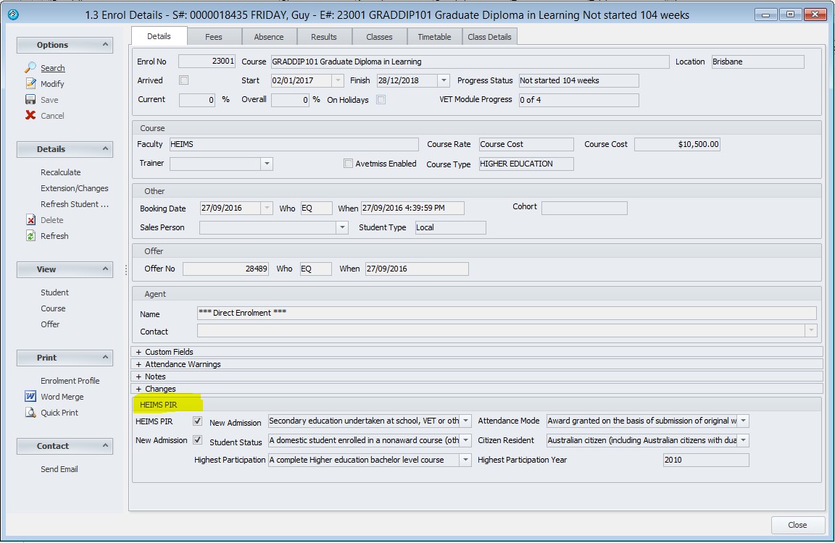Viewport: 835px width, 543px height.
Task: Tick the Arrived checkbox
Action: click(x=183, y=80)
